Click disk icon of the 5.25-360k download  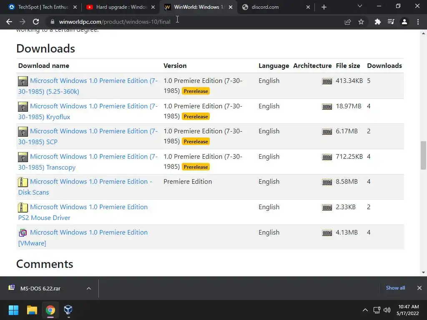(23, 81)
